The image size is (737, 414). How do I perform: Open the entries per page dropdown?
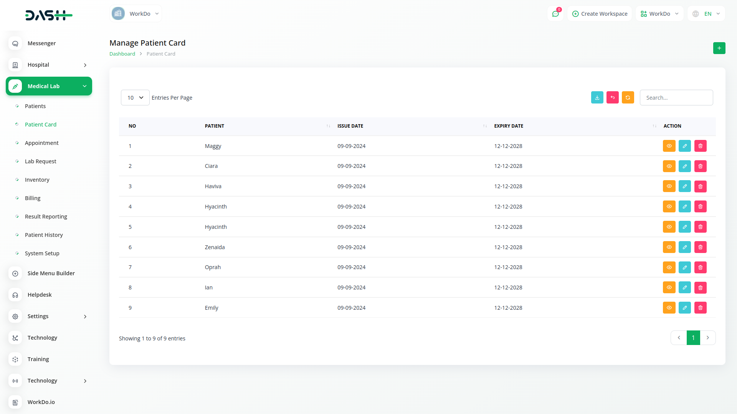(135, 98)
